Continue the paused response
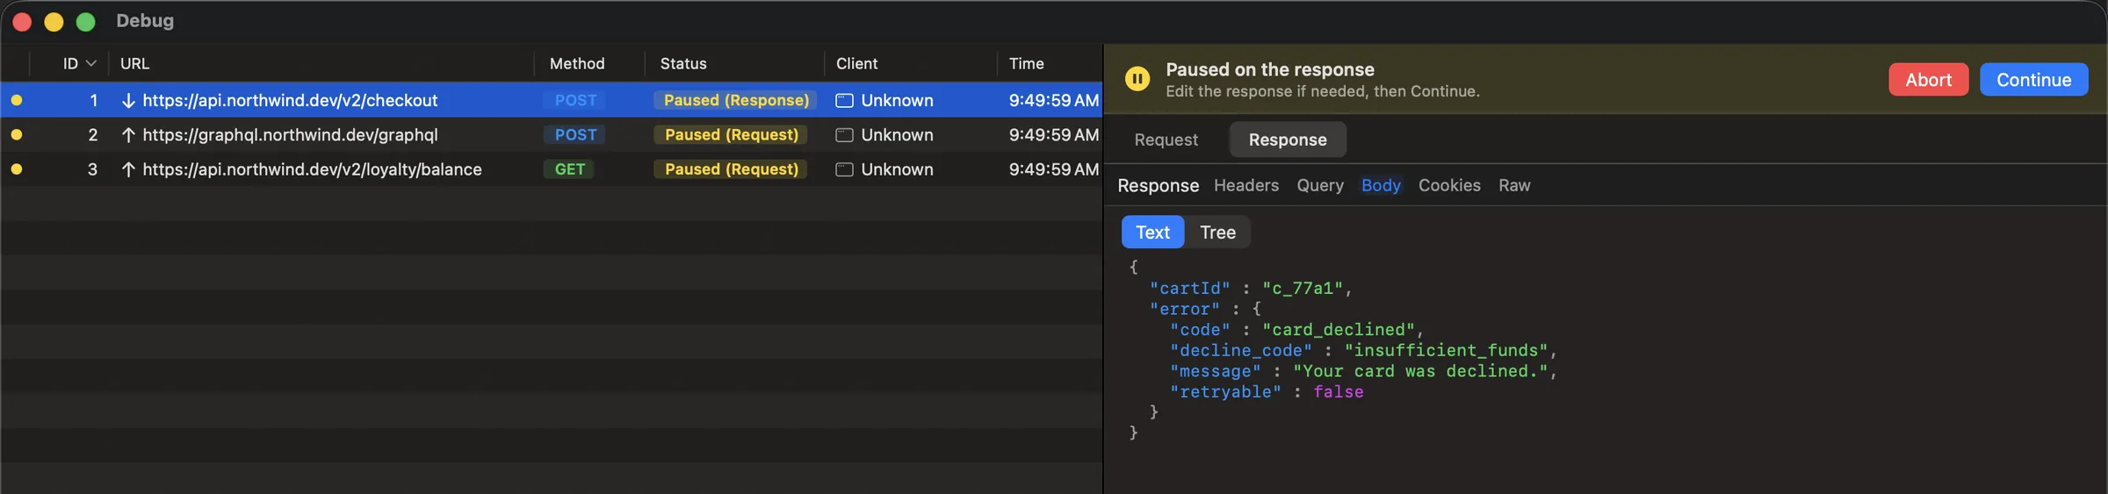This screenshot has width=2108, height=494. [x=2033, y=79]
